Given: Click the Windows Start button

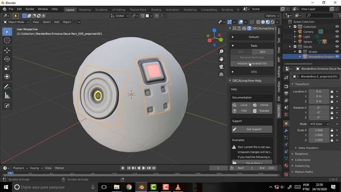Looking at the screenshot, I should [x=6, y=187].
